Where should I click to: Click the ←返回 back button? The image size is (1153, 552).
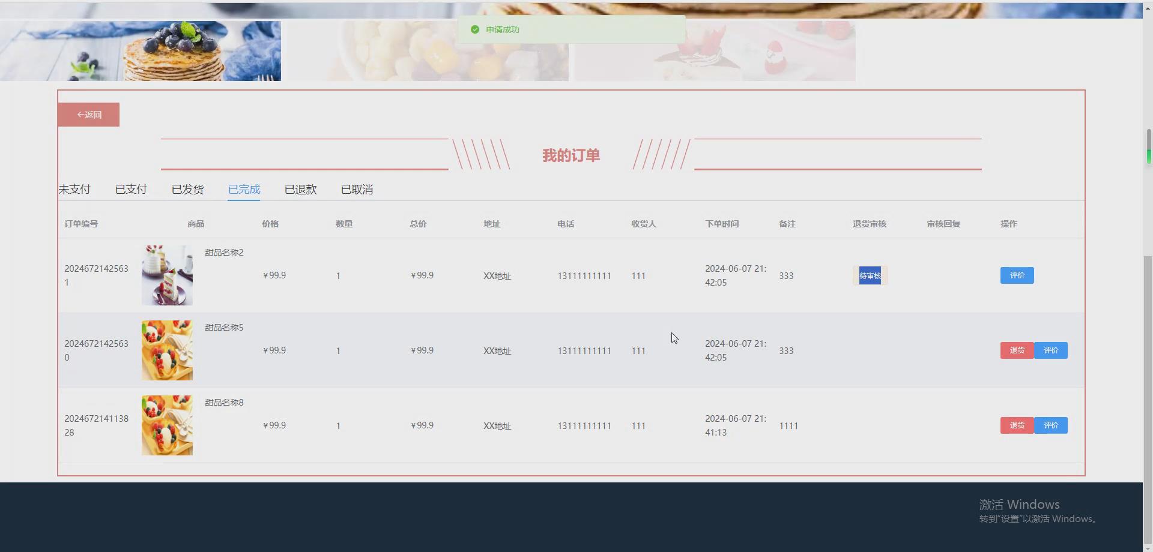88,115
